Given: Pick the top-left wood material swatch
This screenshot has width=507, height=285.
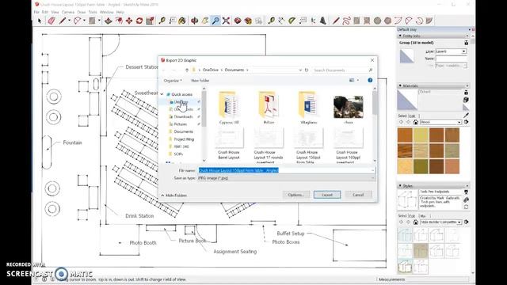Looking at the screenshot, I should (x=405, y=135).
